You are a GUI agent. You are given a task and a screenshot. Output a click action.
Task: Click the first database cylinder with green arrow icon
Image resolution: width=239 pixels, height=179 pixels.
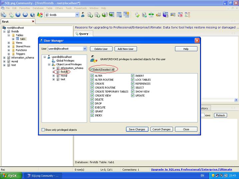[x=90, y=15]
